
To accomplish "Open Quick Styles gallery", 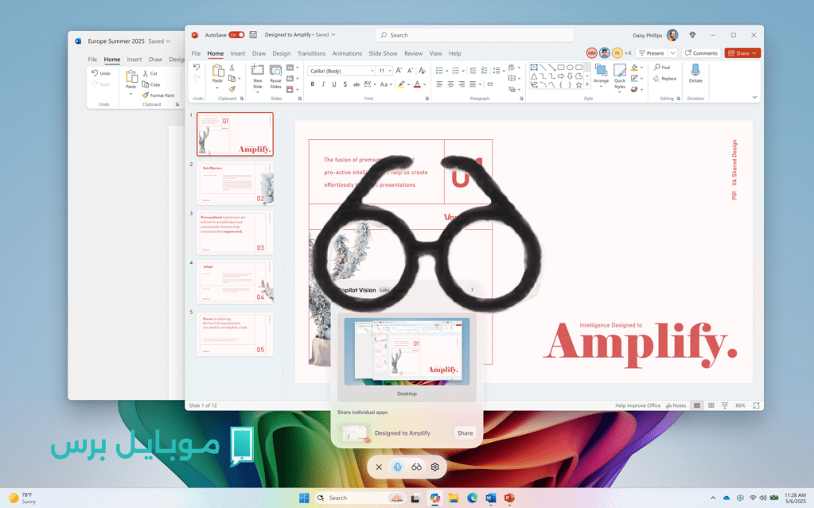I will coord(620,77).
